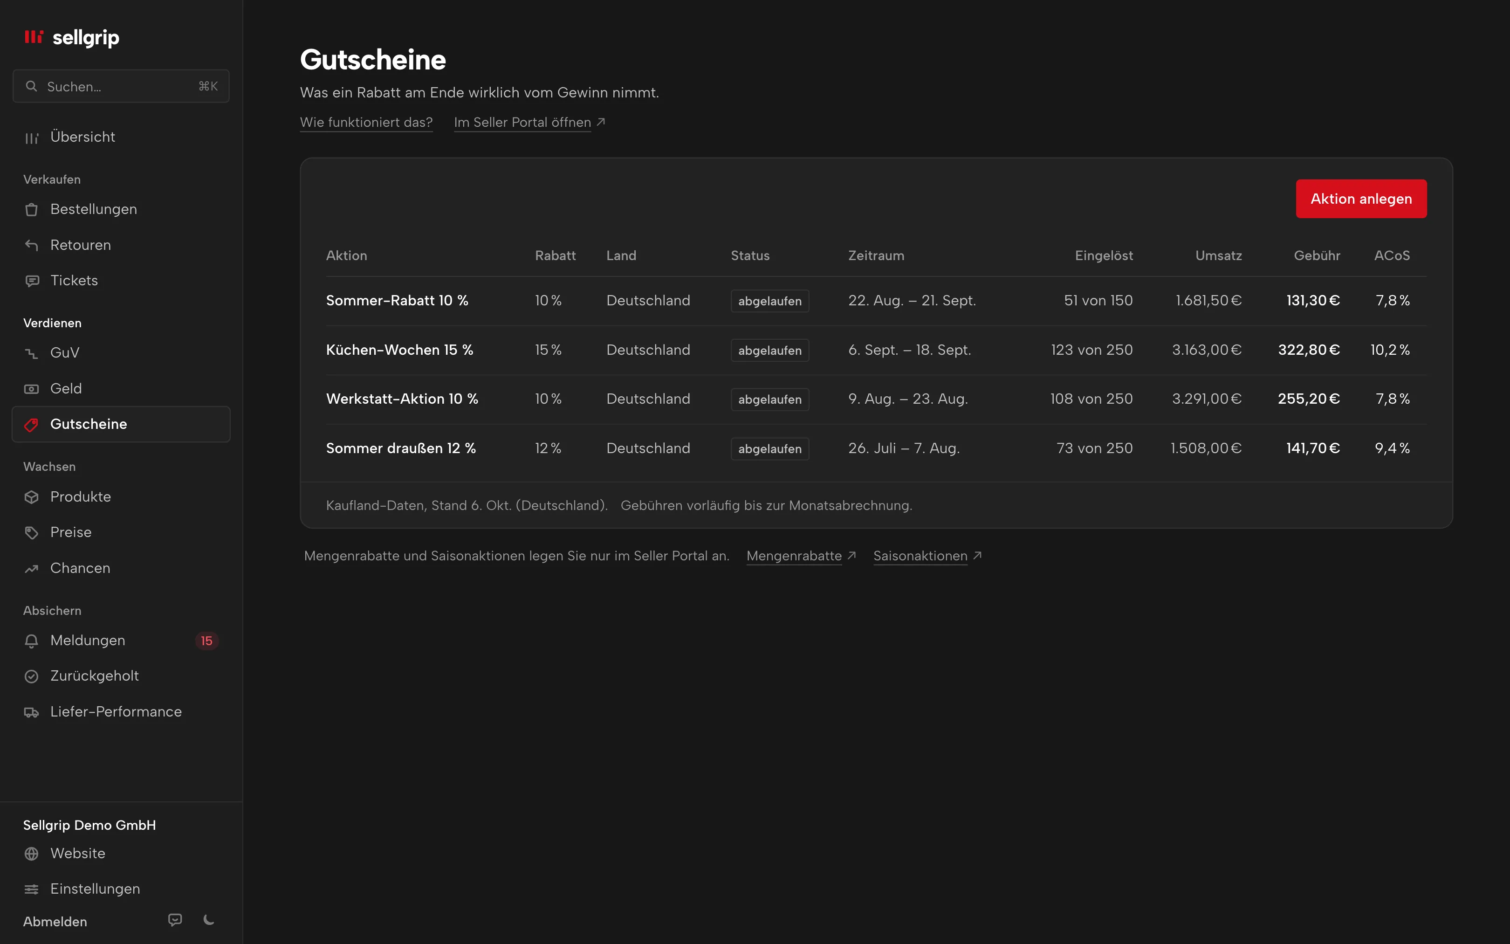Viewport: 1510px width, 944px height.
Task: Select GuV menu item
Action: pyautogui.click(x=121, y=353)
